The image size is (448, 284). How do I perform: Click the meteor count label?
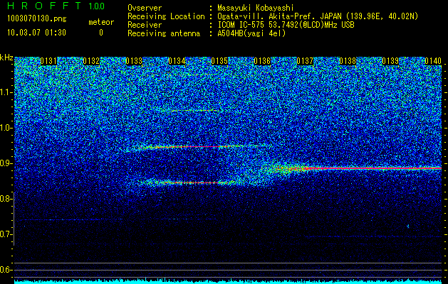coord(101,22)
